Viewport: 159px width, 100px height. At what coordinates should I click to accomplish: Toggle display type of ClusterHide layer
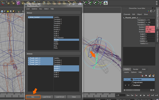click(129, 79)
